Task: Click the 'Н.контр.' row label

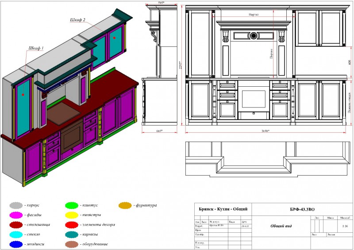Action: point(200,243)
